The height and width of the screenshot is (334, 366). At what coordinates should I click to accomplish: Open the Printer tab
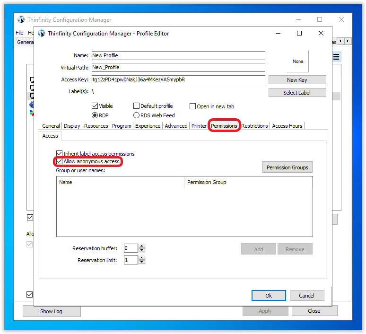pos(199,126)
